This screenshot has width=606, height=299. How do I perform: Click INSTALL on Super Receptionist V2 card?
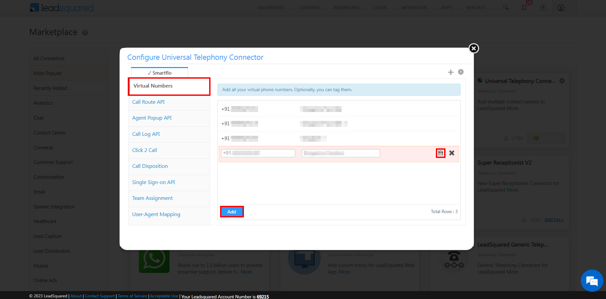tap(554, 220)
